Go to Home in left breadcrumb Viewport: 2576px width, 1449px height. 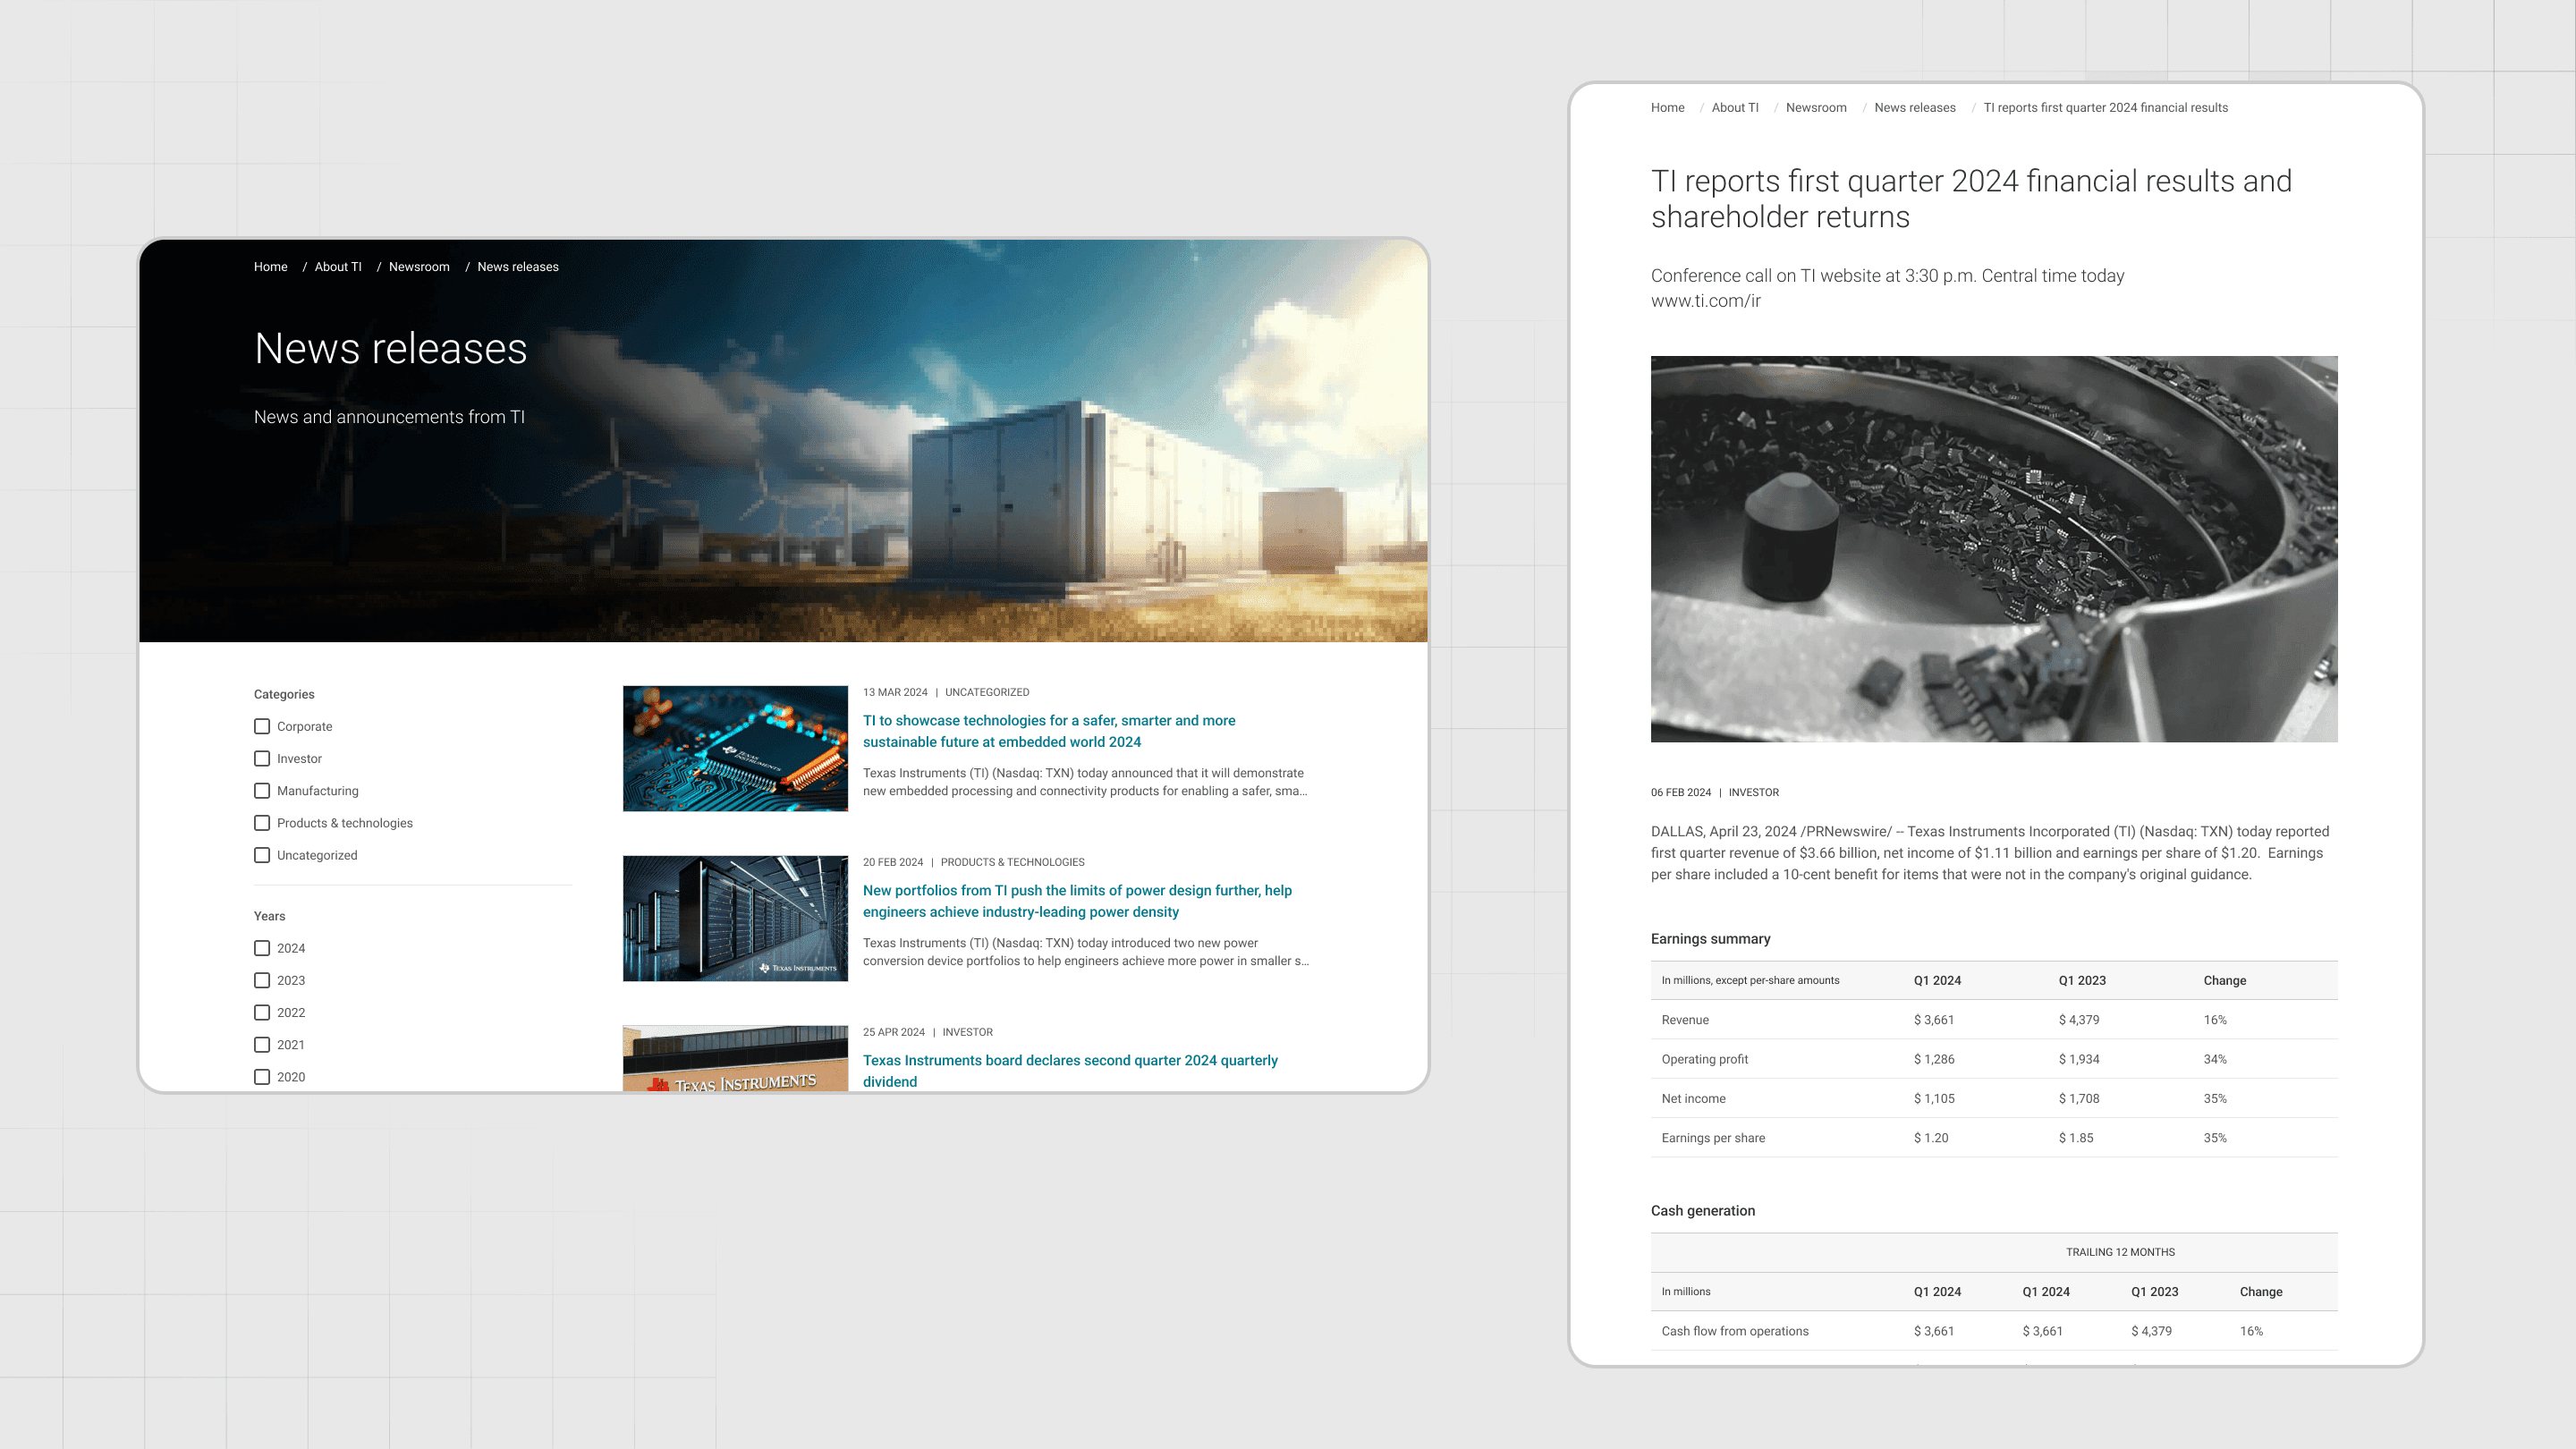[x=270, y=267]
